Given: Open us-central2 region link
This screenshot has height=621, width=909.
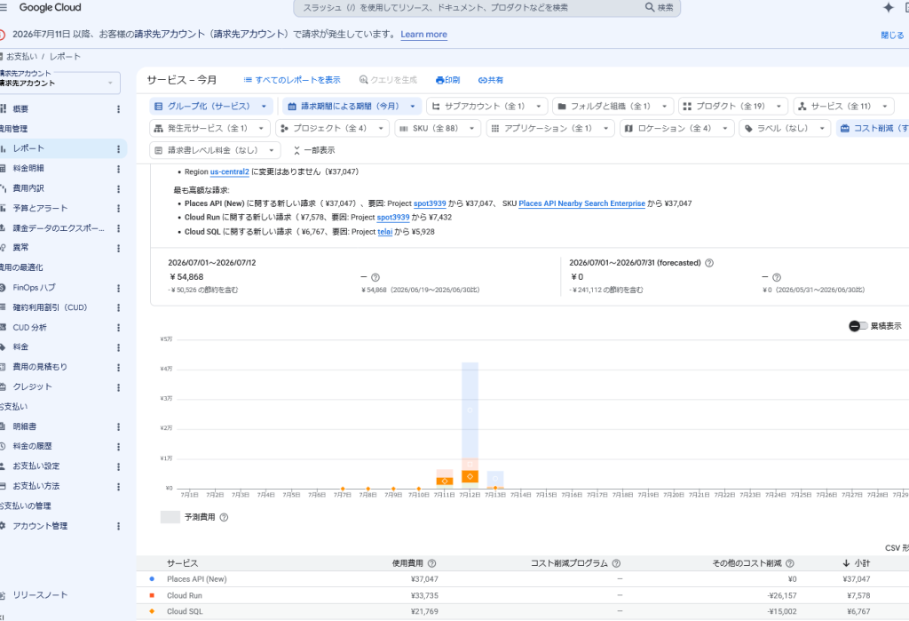Looking at the screenshot, I should click(230, 171).
